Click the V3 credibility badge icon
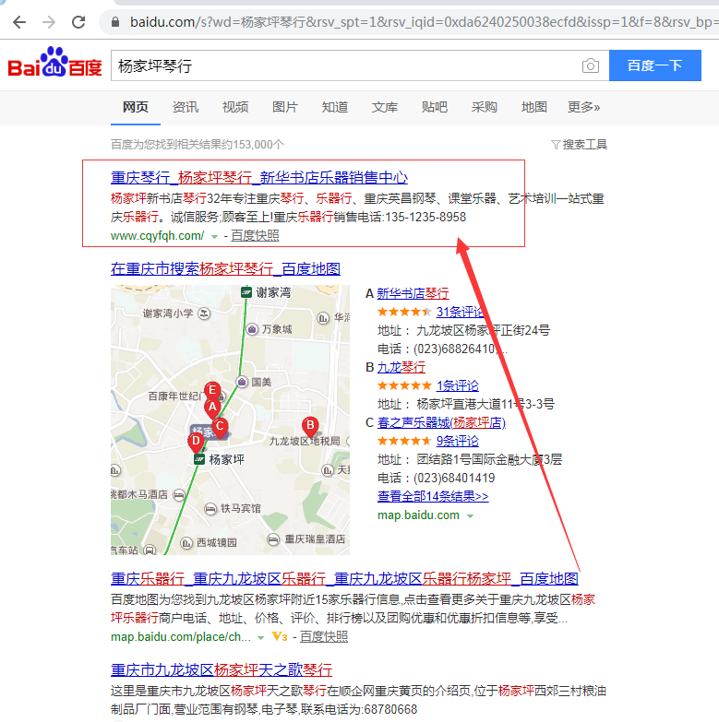This screenshot has width=719, height=722. tap(280, 636)
